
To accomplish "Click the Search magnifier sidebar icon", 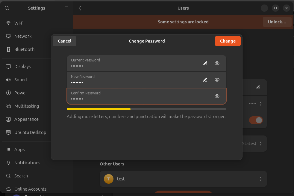I will (8, 176).
